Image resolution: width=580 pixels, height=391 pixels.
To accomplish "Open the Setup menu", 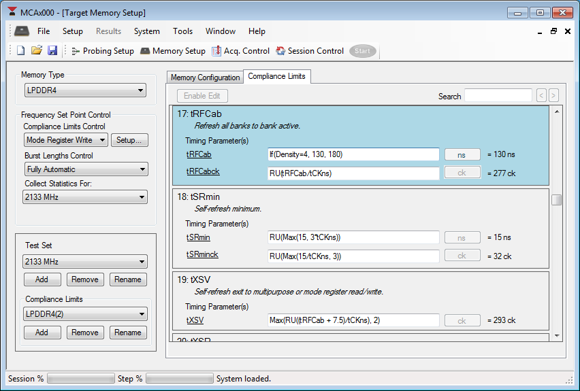I will tap(72, 31).
